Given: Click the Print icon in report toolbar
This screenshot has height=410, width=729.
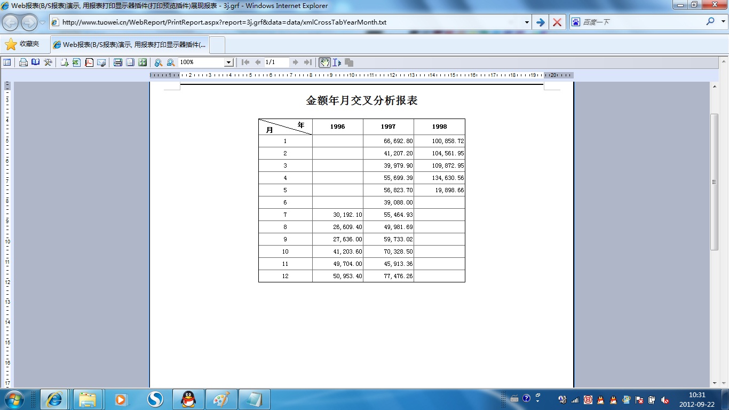Looking at the screenshot, I should coord(23,62).
